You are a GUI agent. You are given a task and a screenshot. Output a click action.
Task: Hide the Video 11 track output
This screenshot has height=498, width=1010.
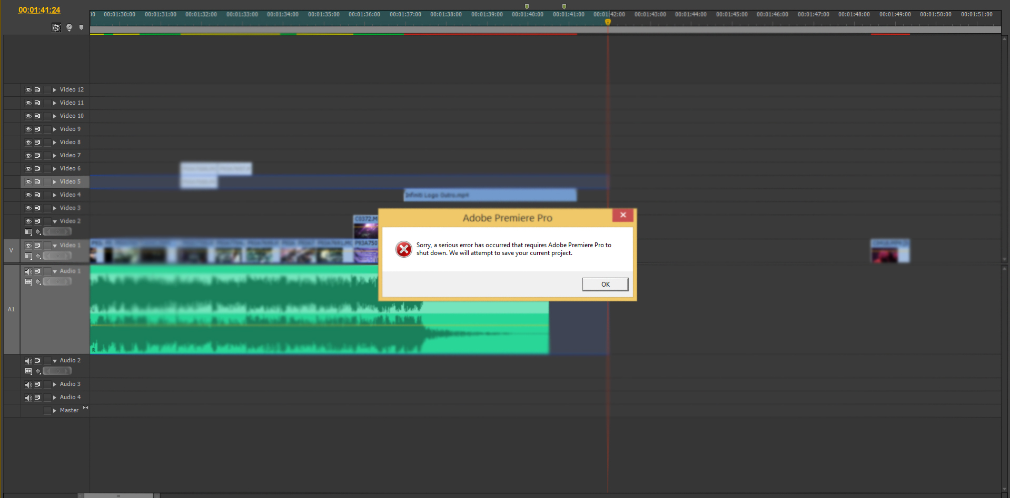pos(28,103)
